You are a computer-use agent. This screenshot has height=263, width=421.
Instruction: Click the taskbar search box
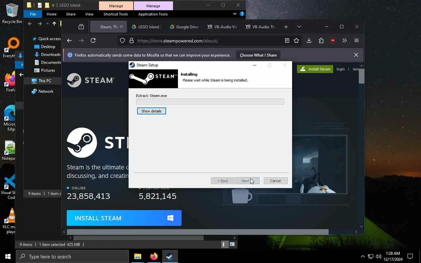tap(72, 256)
